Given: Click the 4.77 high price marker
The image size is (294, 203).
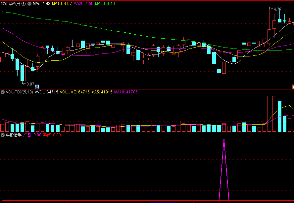Looking at the screenshot, I should pos(277,9).
